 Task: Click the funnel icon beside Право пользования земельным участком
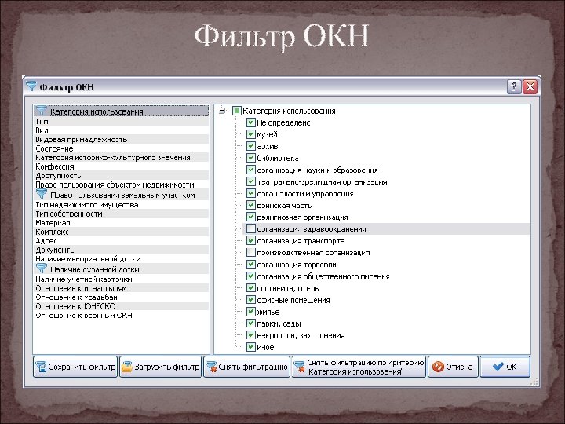41,194
